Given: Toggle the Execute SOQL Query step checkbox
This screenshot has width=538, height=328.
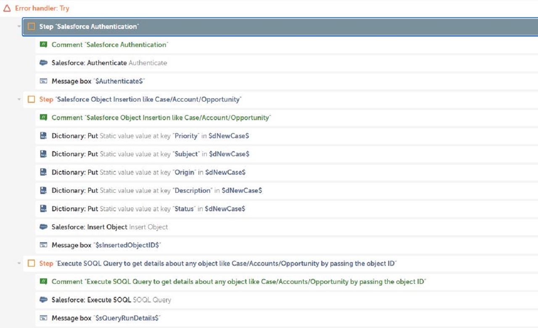Looking at the screenshot, I should click(31, 263).
